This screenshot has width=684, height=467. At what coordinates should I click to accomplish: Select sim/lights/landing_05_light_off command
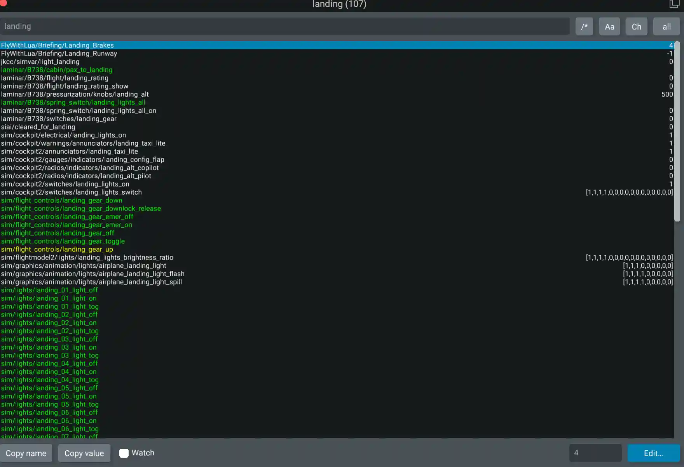pyautogui.click(x=337, y=388)
